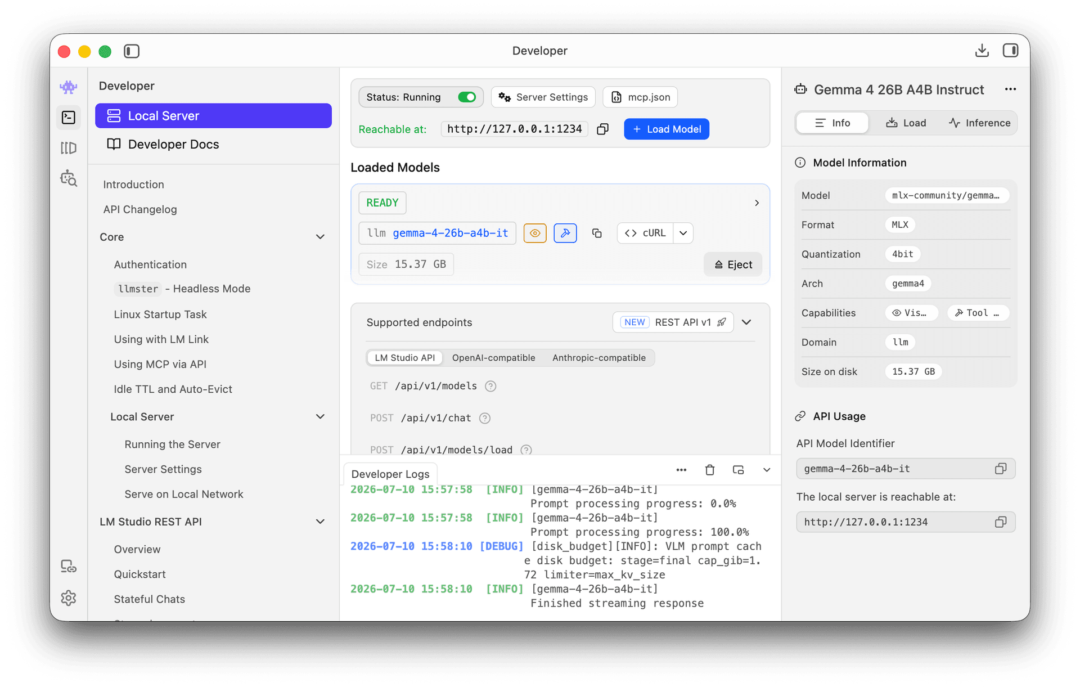Open the Linux Startup Task page
The width and height of the screenshot is (1080, 687).
160,315
